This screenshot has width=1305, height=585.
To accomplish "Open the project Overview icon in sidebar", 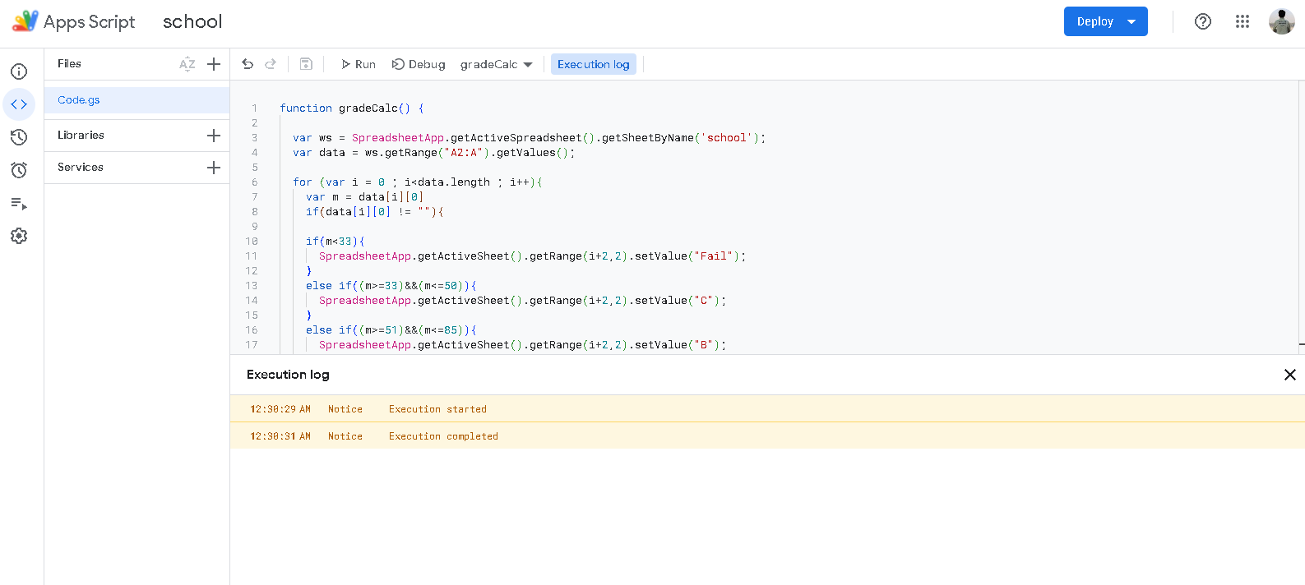I will [19, 71].
